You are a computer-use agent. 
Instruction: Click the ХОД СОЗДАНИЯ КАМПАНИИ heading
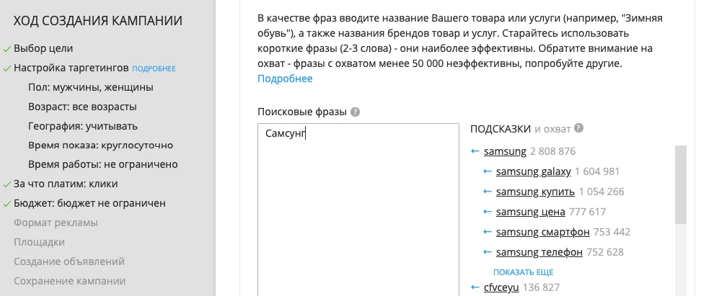(98, 21)
